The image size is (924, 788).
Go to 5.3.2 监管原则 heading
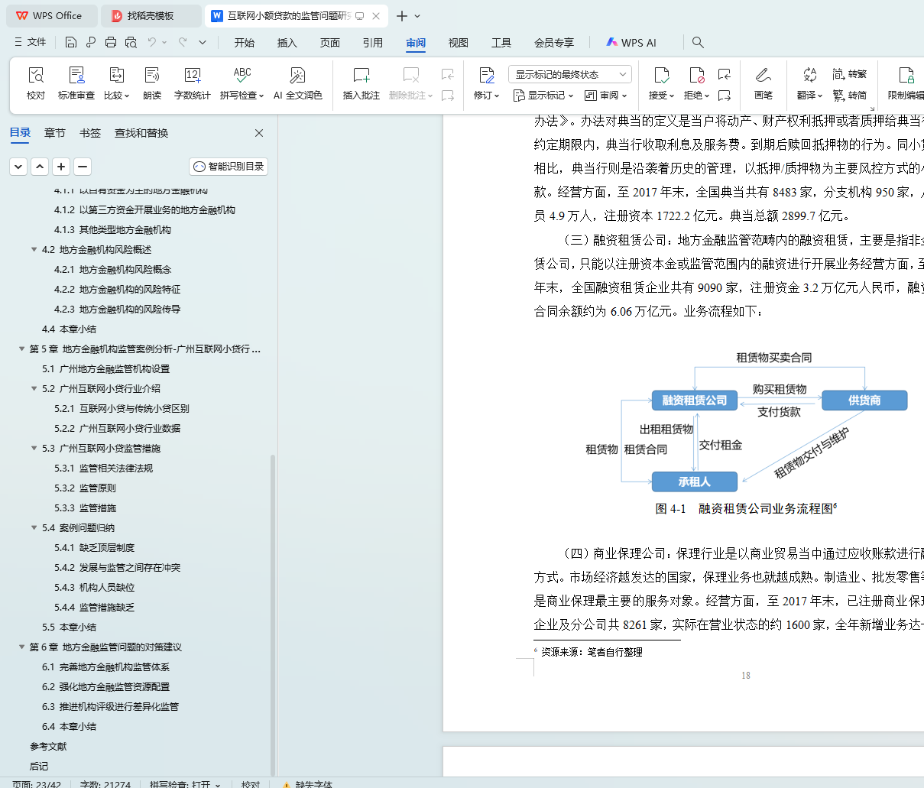85,488
